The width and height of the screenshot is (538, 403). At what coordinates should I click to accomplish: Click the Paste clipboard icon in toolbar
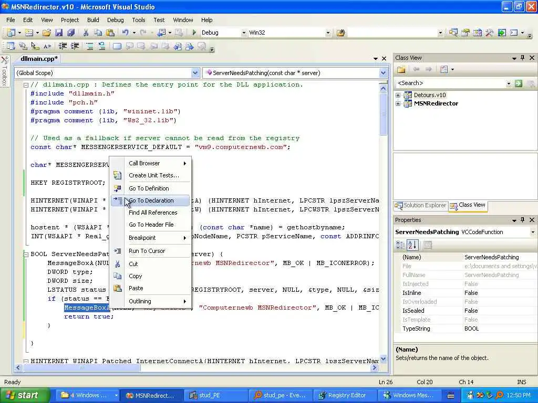(x=110, y=33)
